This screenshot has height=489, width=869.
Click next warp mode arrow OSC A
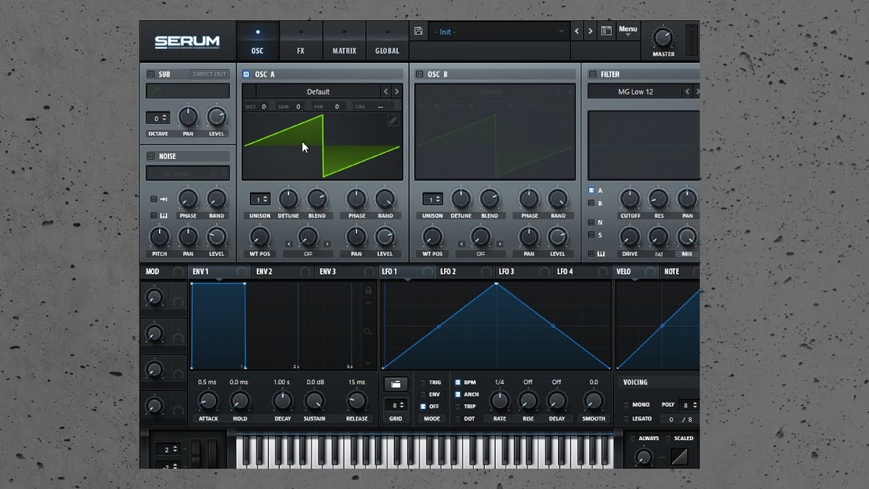327,244
